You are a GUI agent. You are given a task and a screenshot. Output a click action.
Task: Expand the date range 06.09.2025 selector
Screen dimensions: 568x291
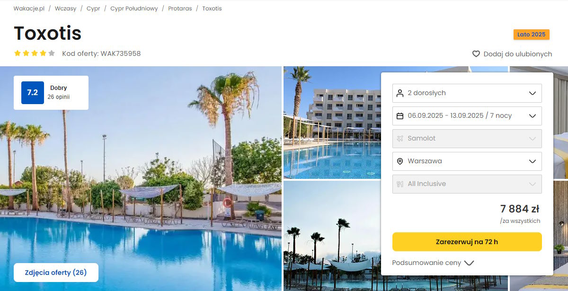tap(467, 116)
